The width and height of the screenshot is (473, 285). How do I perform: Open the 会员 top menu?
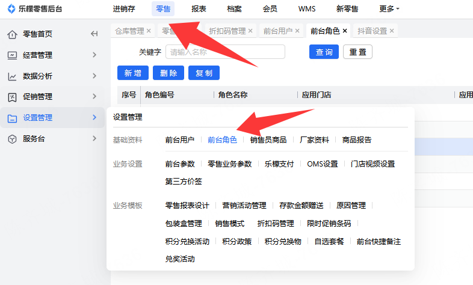click(x=270, y=9)
